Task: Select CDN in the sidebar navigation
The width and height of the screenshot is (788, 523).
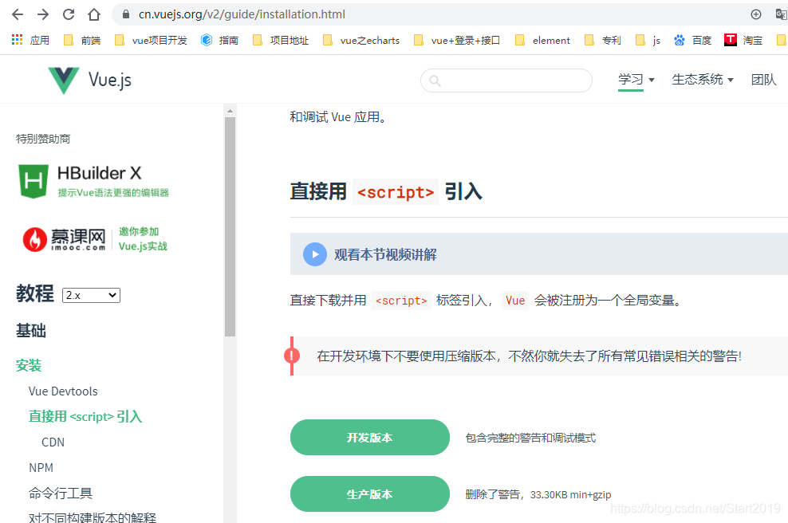Action: tap(53, 442)
